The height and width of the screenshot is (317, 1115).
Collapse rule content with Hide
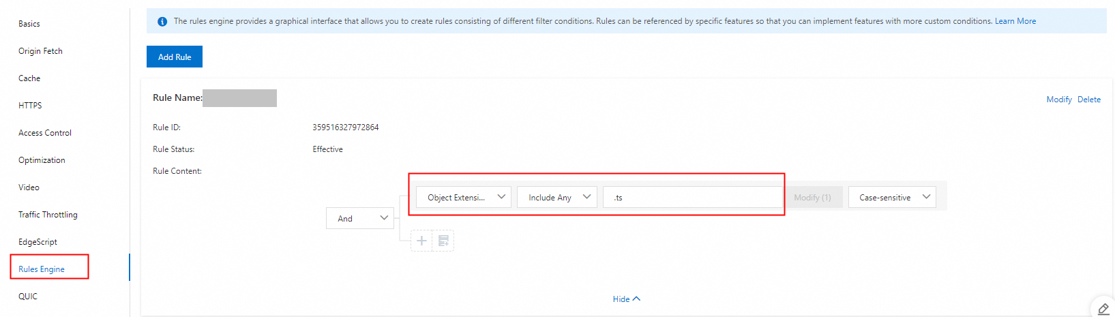click(626, 299)
